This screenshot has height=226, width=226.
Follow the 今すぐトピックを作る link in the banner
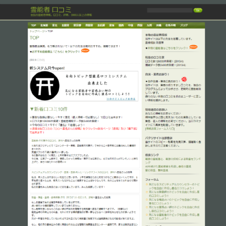tap(121, 99)
